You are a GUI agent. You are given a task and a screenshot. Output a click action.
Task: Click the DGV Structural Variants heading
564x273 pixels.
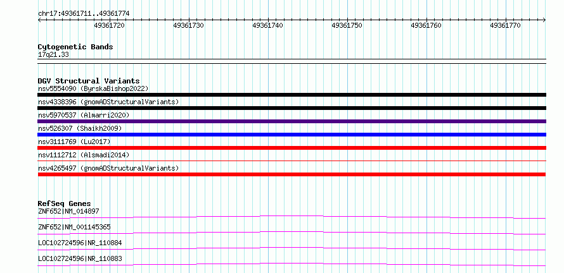[x=89, y=81]
